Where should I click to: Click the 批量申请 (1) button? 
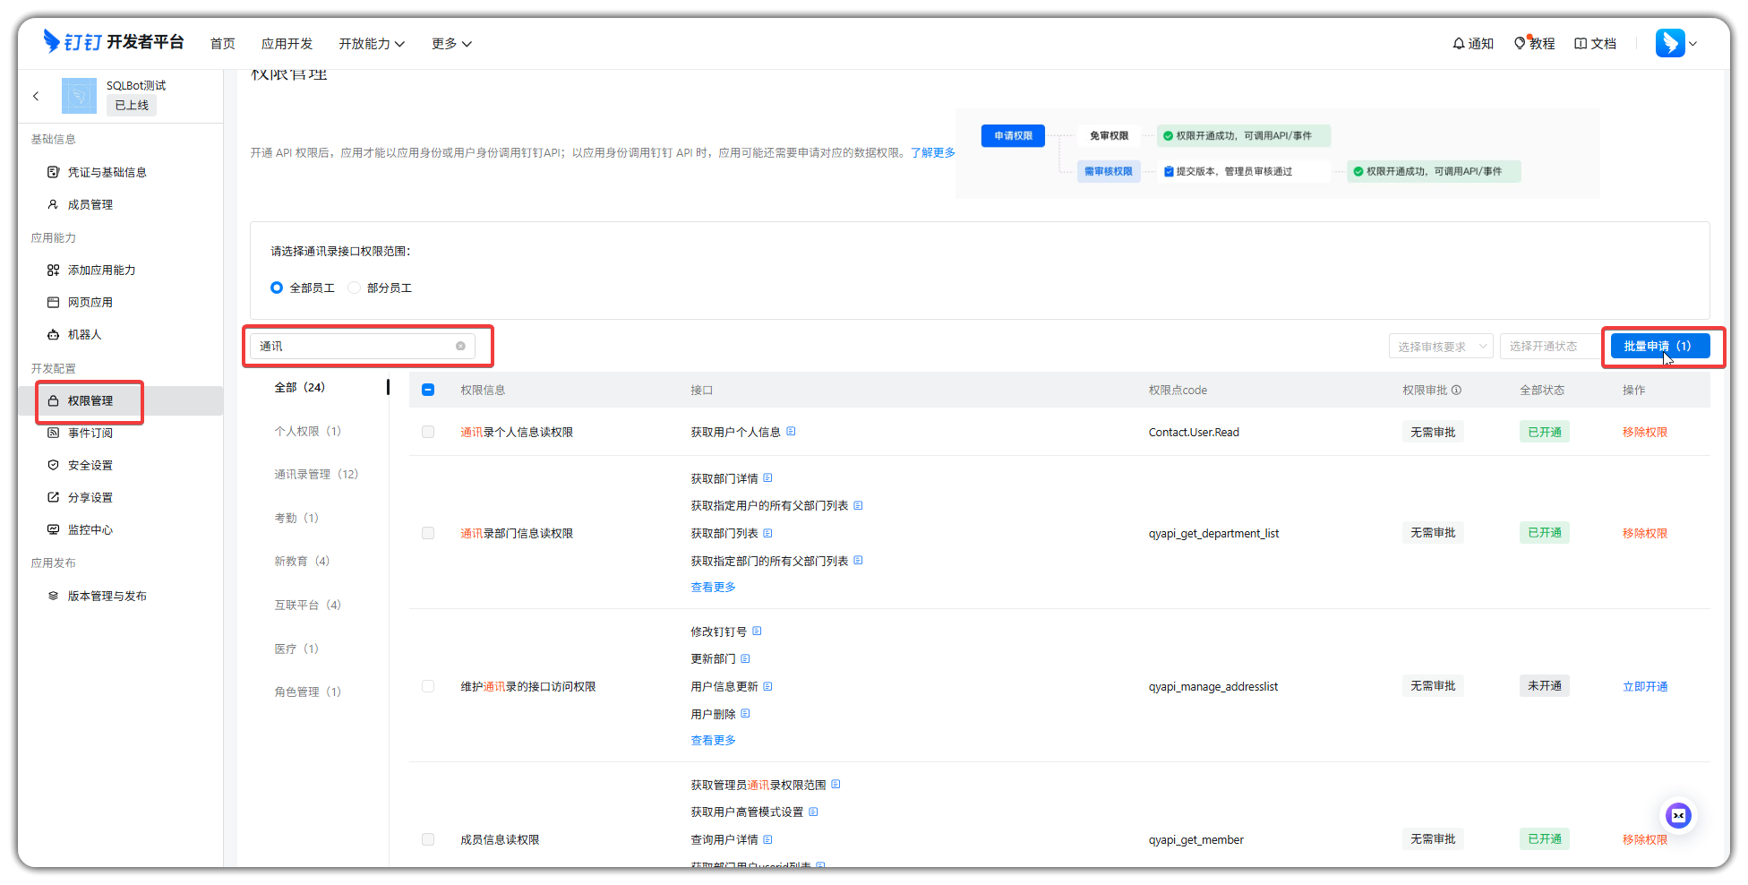1659,346
